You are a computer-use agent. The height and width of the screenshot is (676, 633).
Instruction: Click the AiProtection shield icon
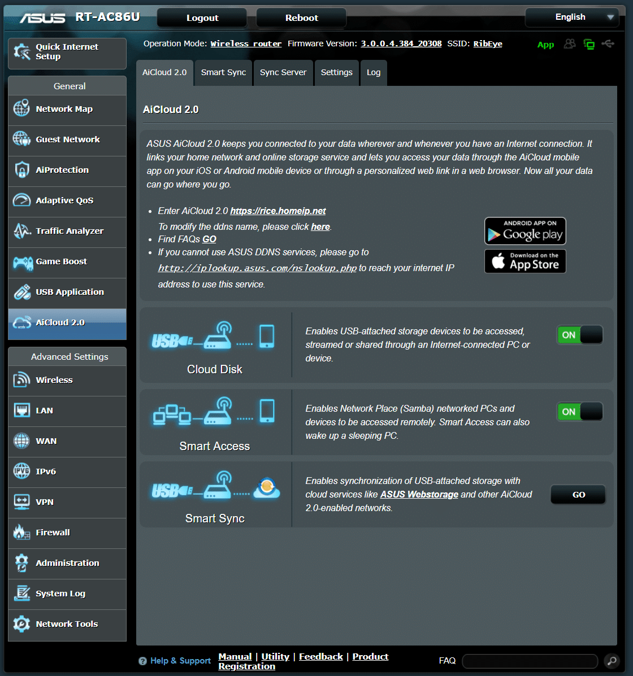(21, 169)
